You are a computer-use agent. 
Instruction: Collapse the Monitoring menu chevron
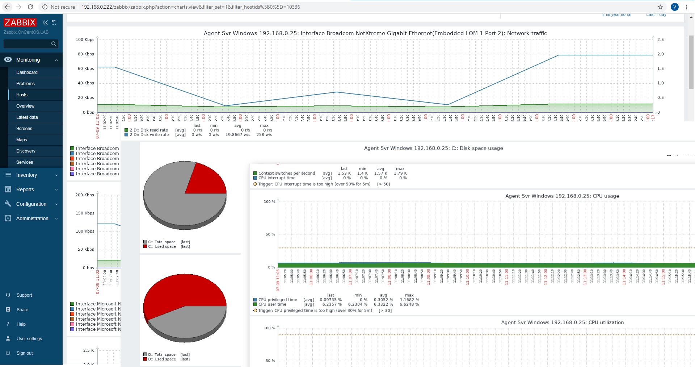pyautogui.click(x=56, y=59)
